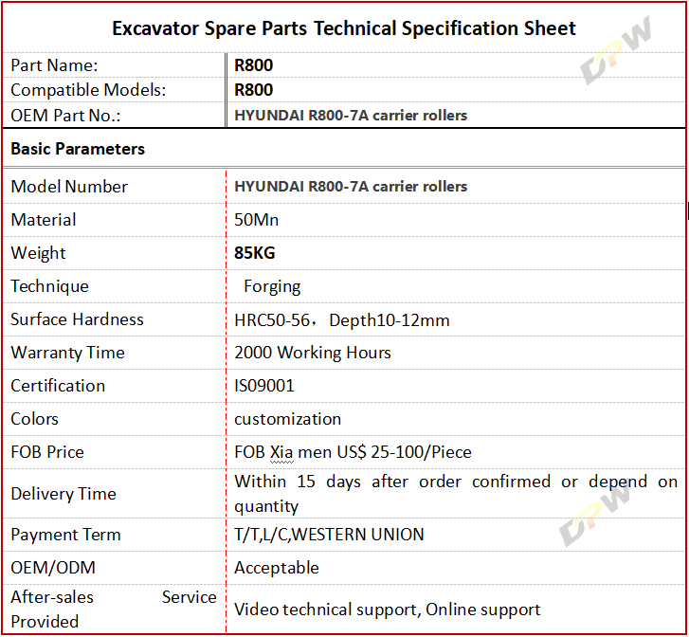Click the title 'Excavator Spare Parts Technical Specification Sheet'
This screenshot has height=637, width=689.
tap(344, 28)
